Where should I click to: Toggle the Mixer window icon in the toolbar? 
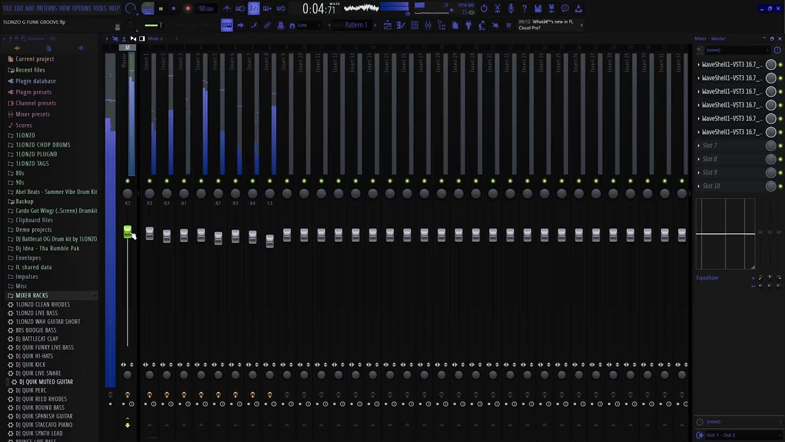[x=428, y=25]
